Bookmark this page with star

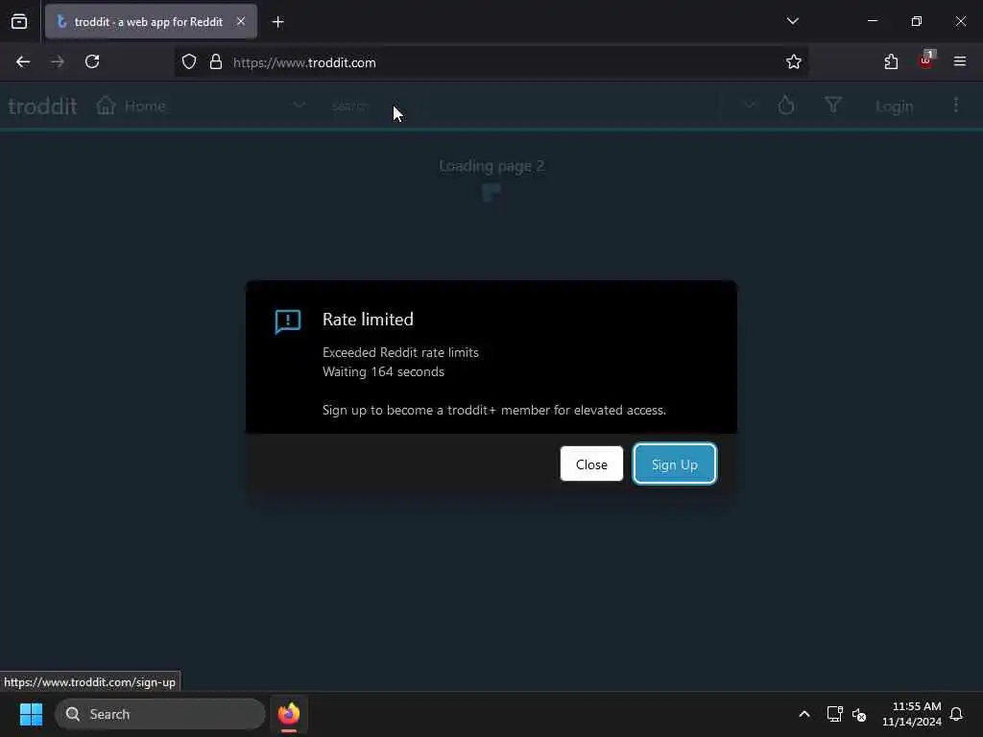(x=794, y=62)
